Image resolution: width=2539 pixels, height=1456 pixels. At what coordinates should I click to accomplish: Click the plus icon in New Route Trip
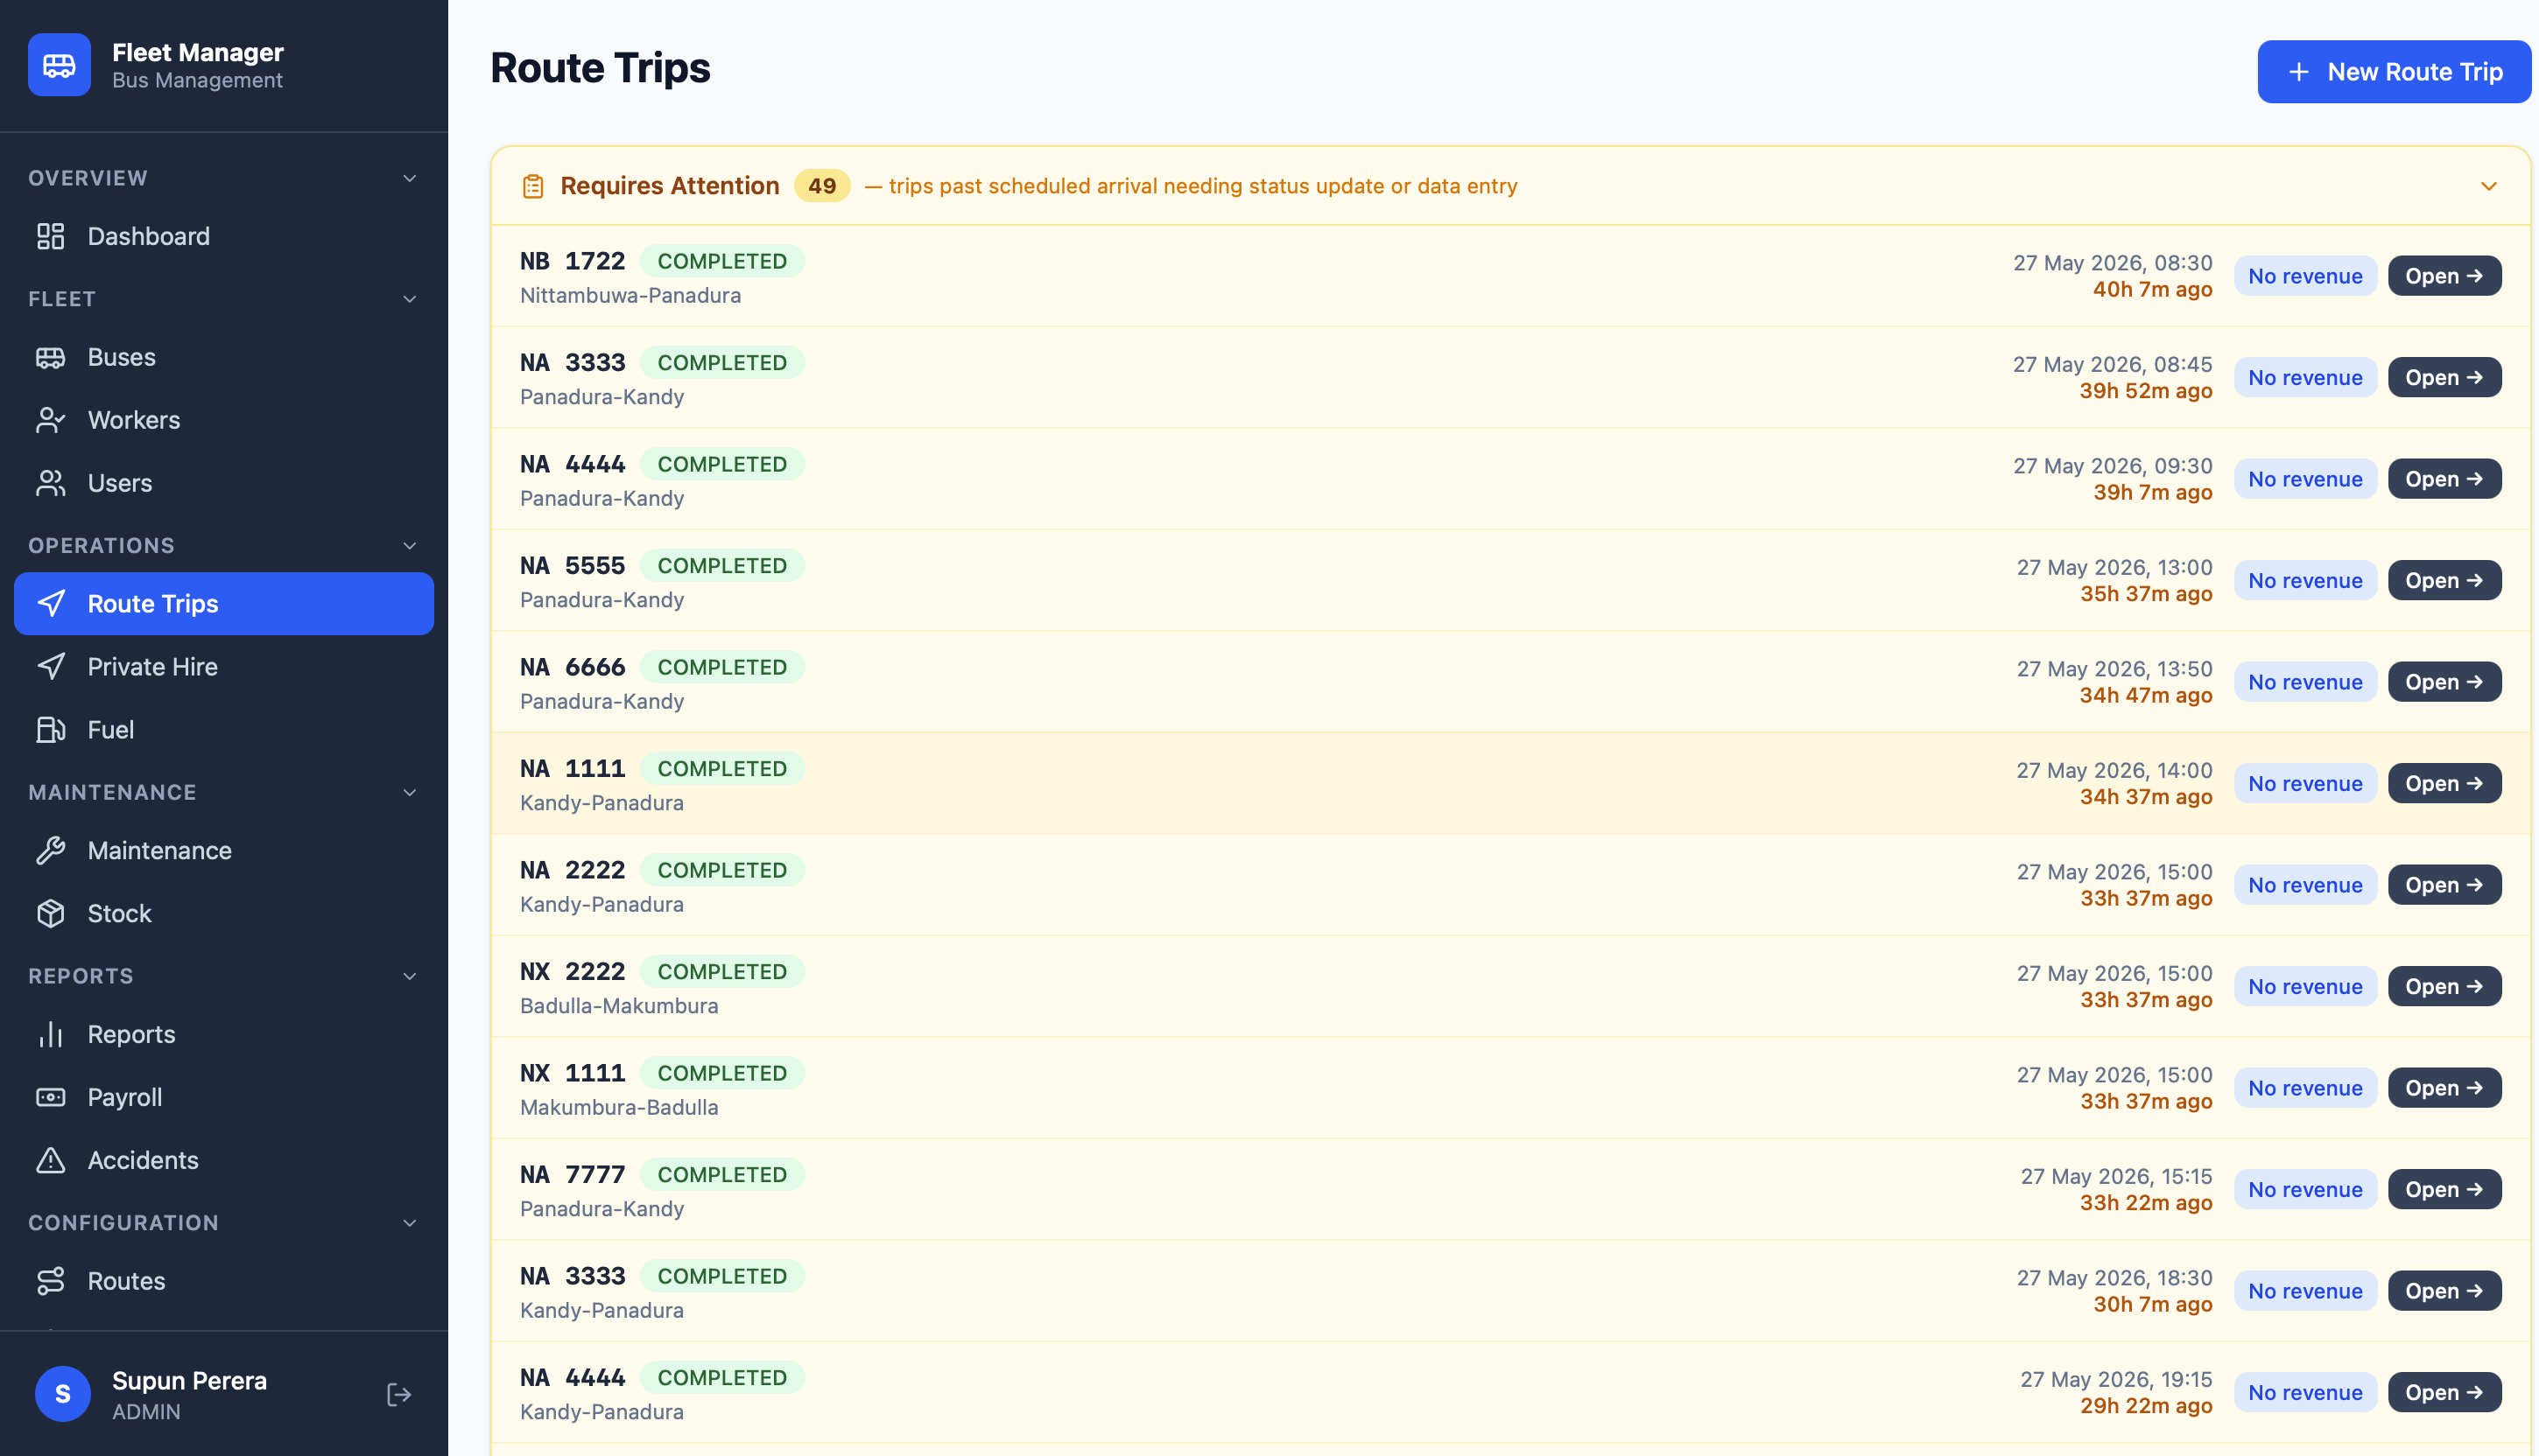2299,72
